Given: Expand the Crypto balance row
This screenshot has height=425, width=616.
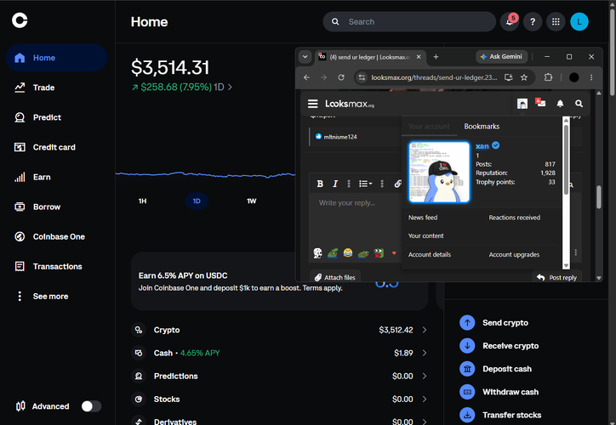Looking at the screenshot, I should 279,330.
